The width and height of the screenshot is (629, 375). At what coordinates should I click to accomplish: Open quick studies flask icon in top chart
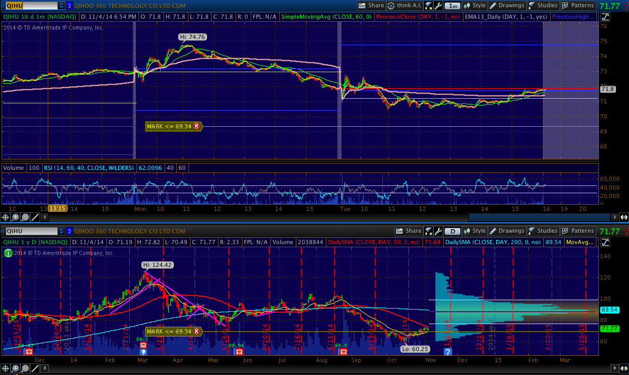tap(429, 6)
